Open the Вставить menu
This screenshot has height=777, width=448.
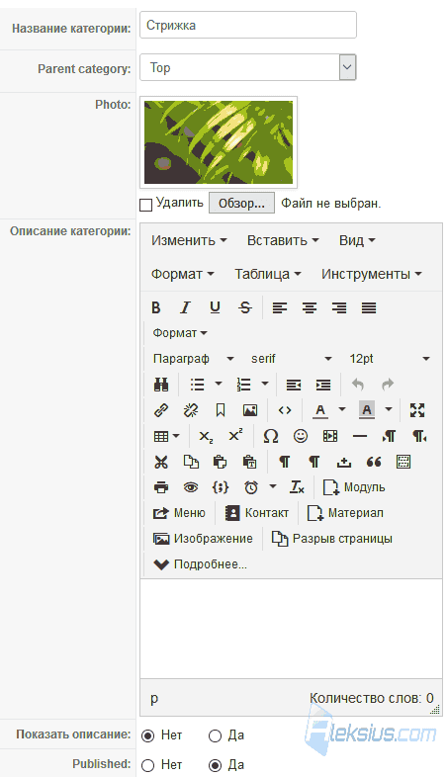pos(283,241)
